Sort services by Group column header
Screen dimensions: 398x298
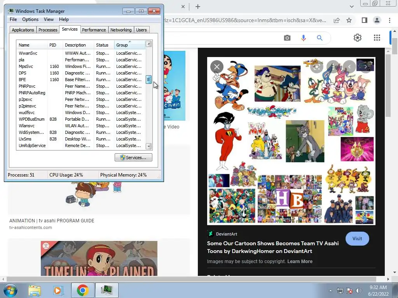point(130,45)
